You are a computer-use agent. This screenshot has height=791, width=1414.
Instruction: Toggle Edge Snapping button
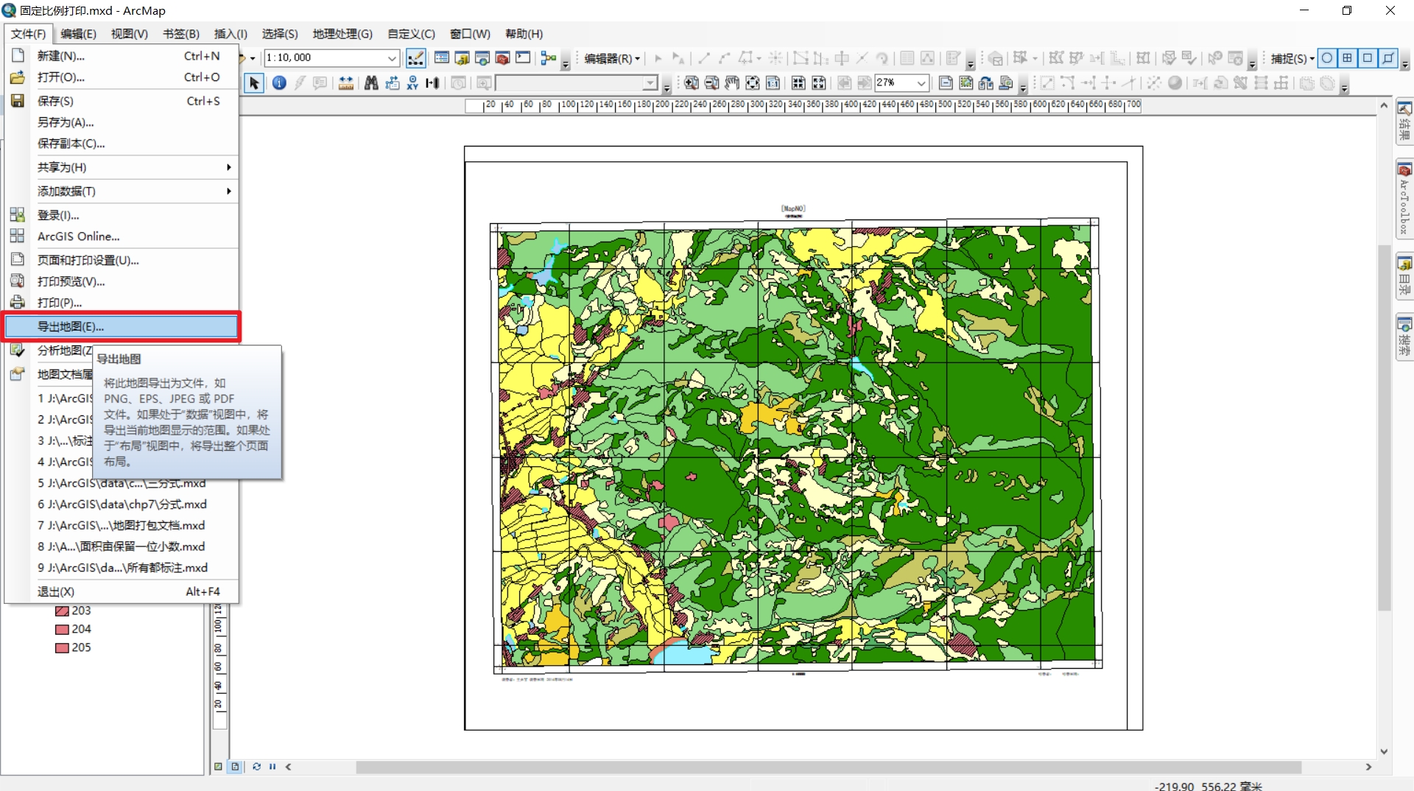tap(1388, 58)
